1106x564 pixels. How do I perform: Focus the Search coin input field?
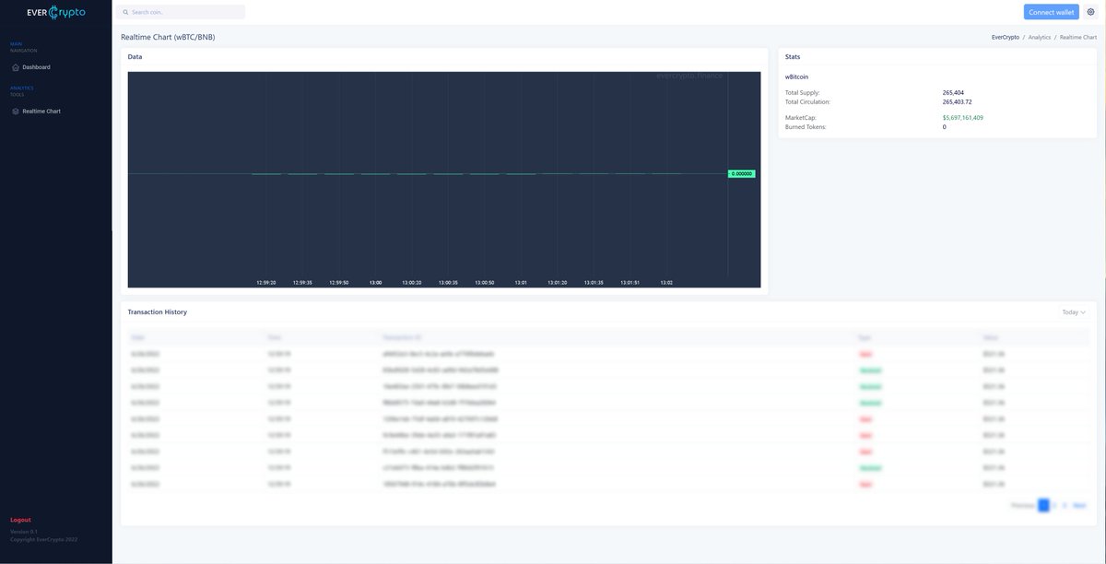pos(181,12)
